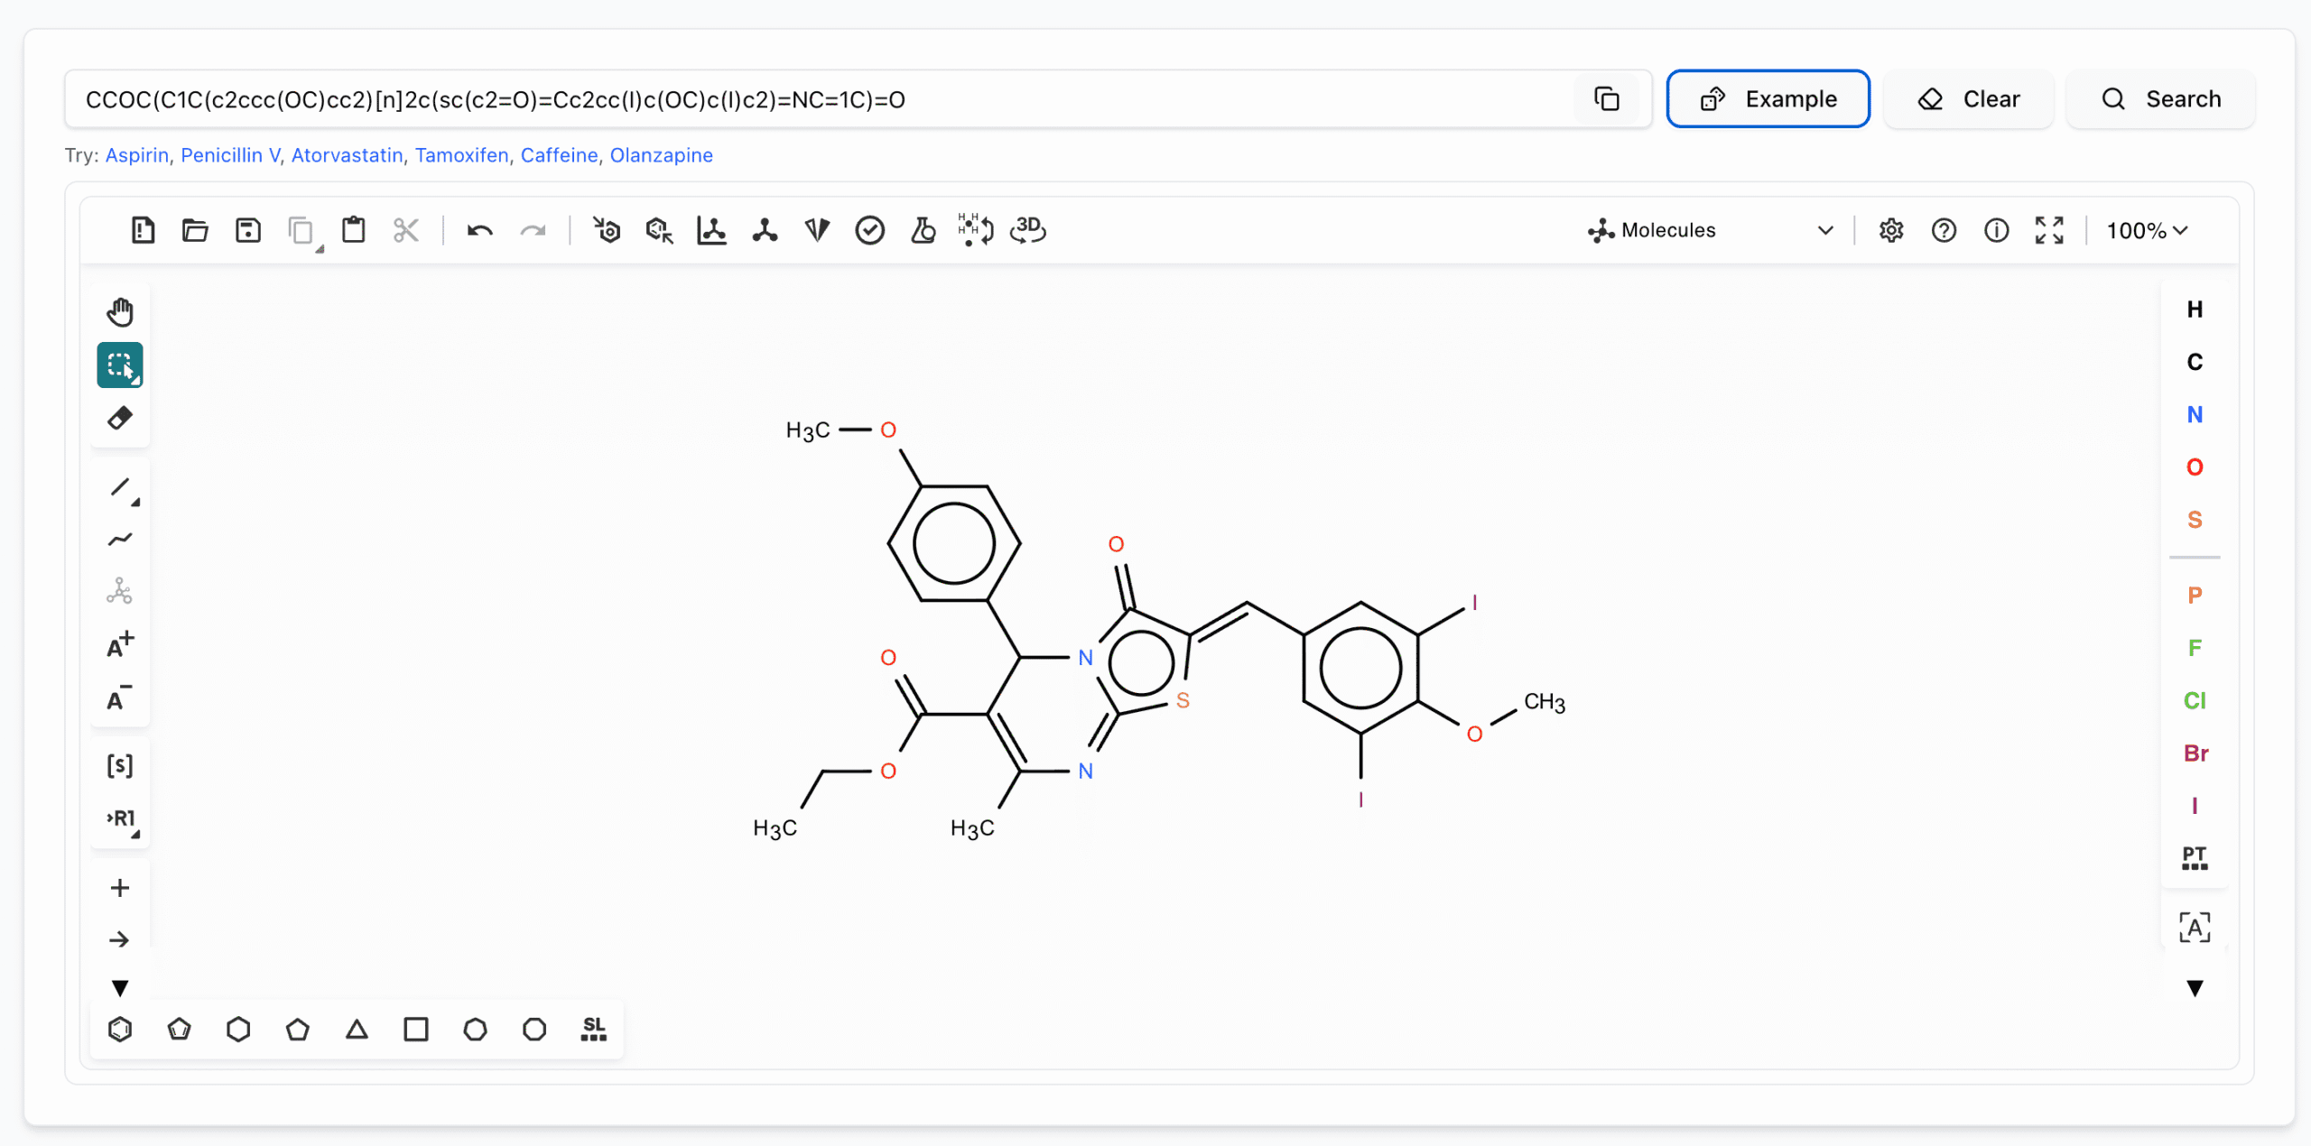Click the Aromatize structure icon

pyautogui.click(x=607, y=231)
